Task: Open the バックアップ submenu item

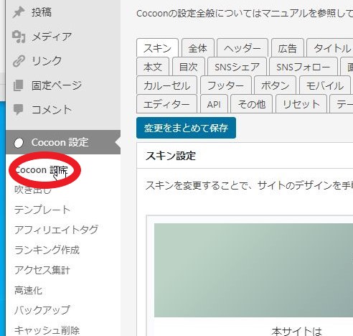Action: 42,310
